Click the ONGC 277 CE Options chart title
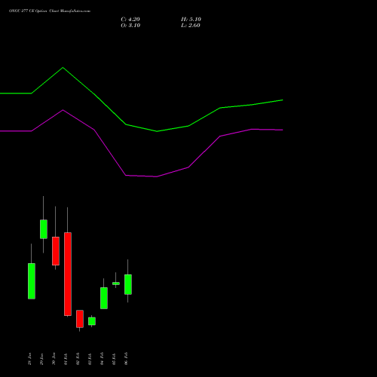 click(50, 11)
